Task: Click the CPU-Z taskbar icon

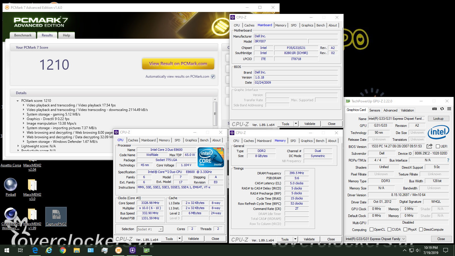Action: tap(133, 250)
